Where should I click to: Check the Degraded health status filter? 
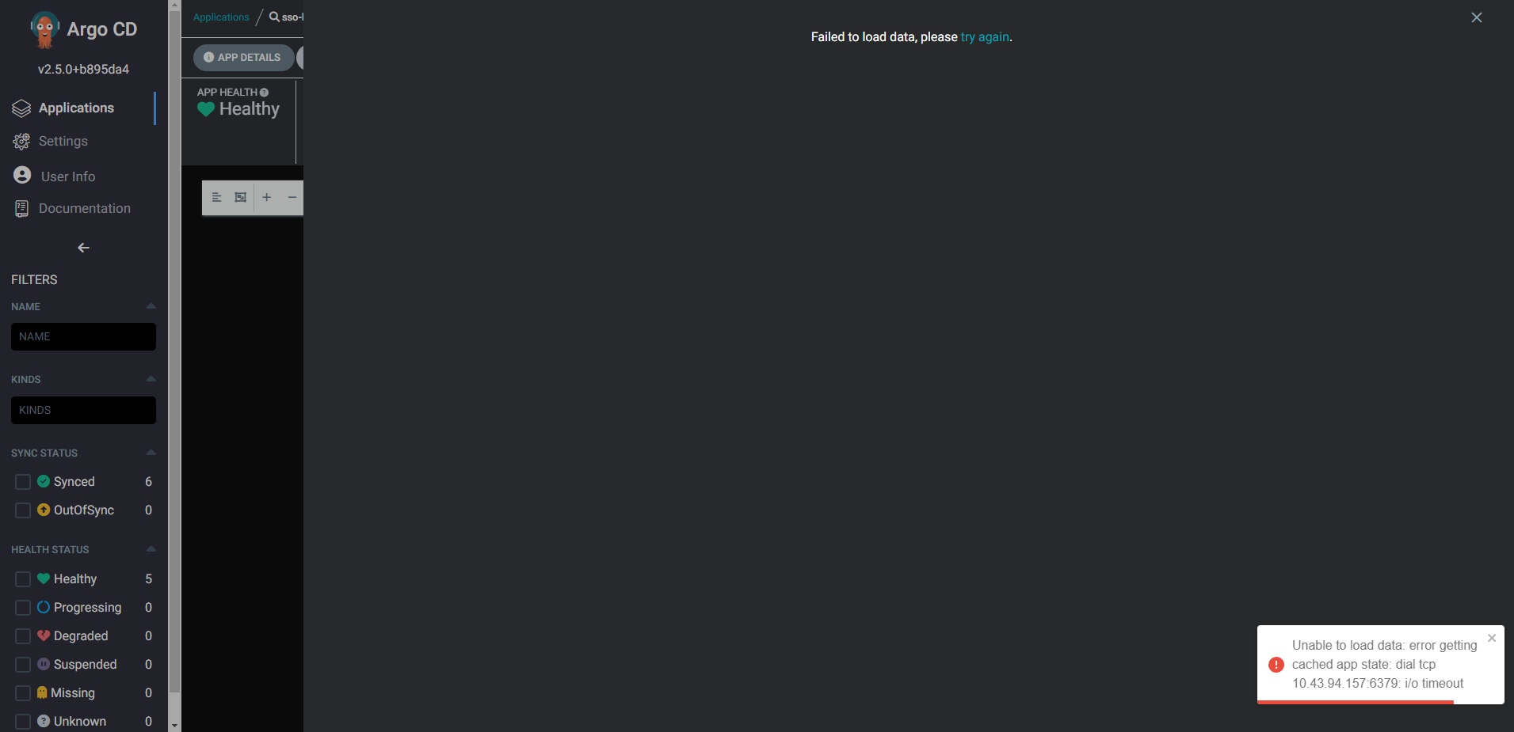coord(21,635)
